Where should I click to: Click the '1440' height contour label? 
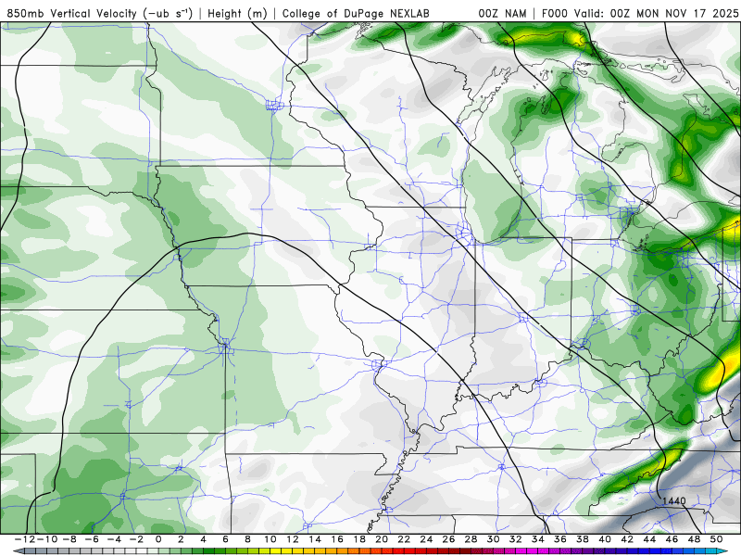point(674,501)
